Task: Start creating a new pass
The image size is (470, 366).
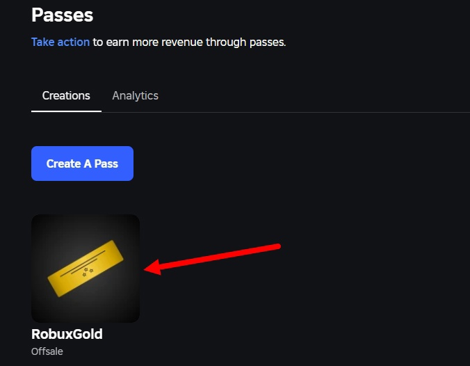Action: (x=82, y=164)
